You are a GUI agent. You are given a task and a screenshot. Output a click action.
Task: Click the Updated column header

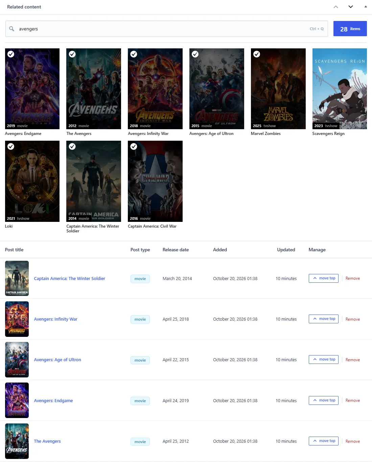(286, 250)
